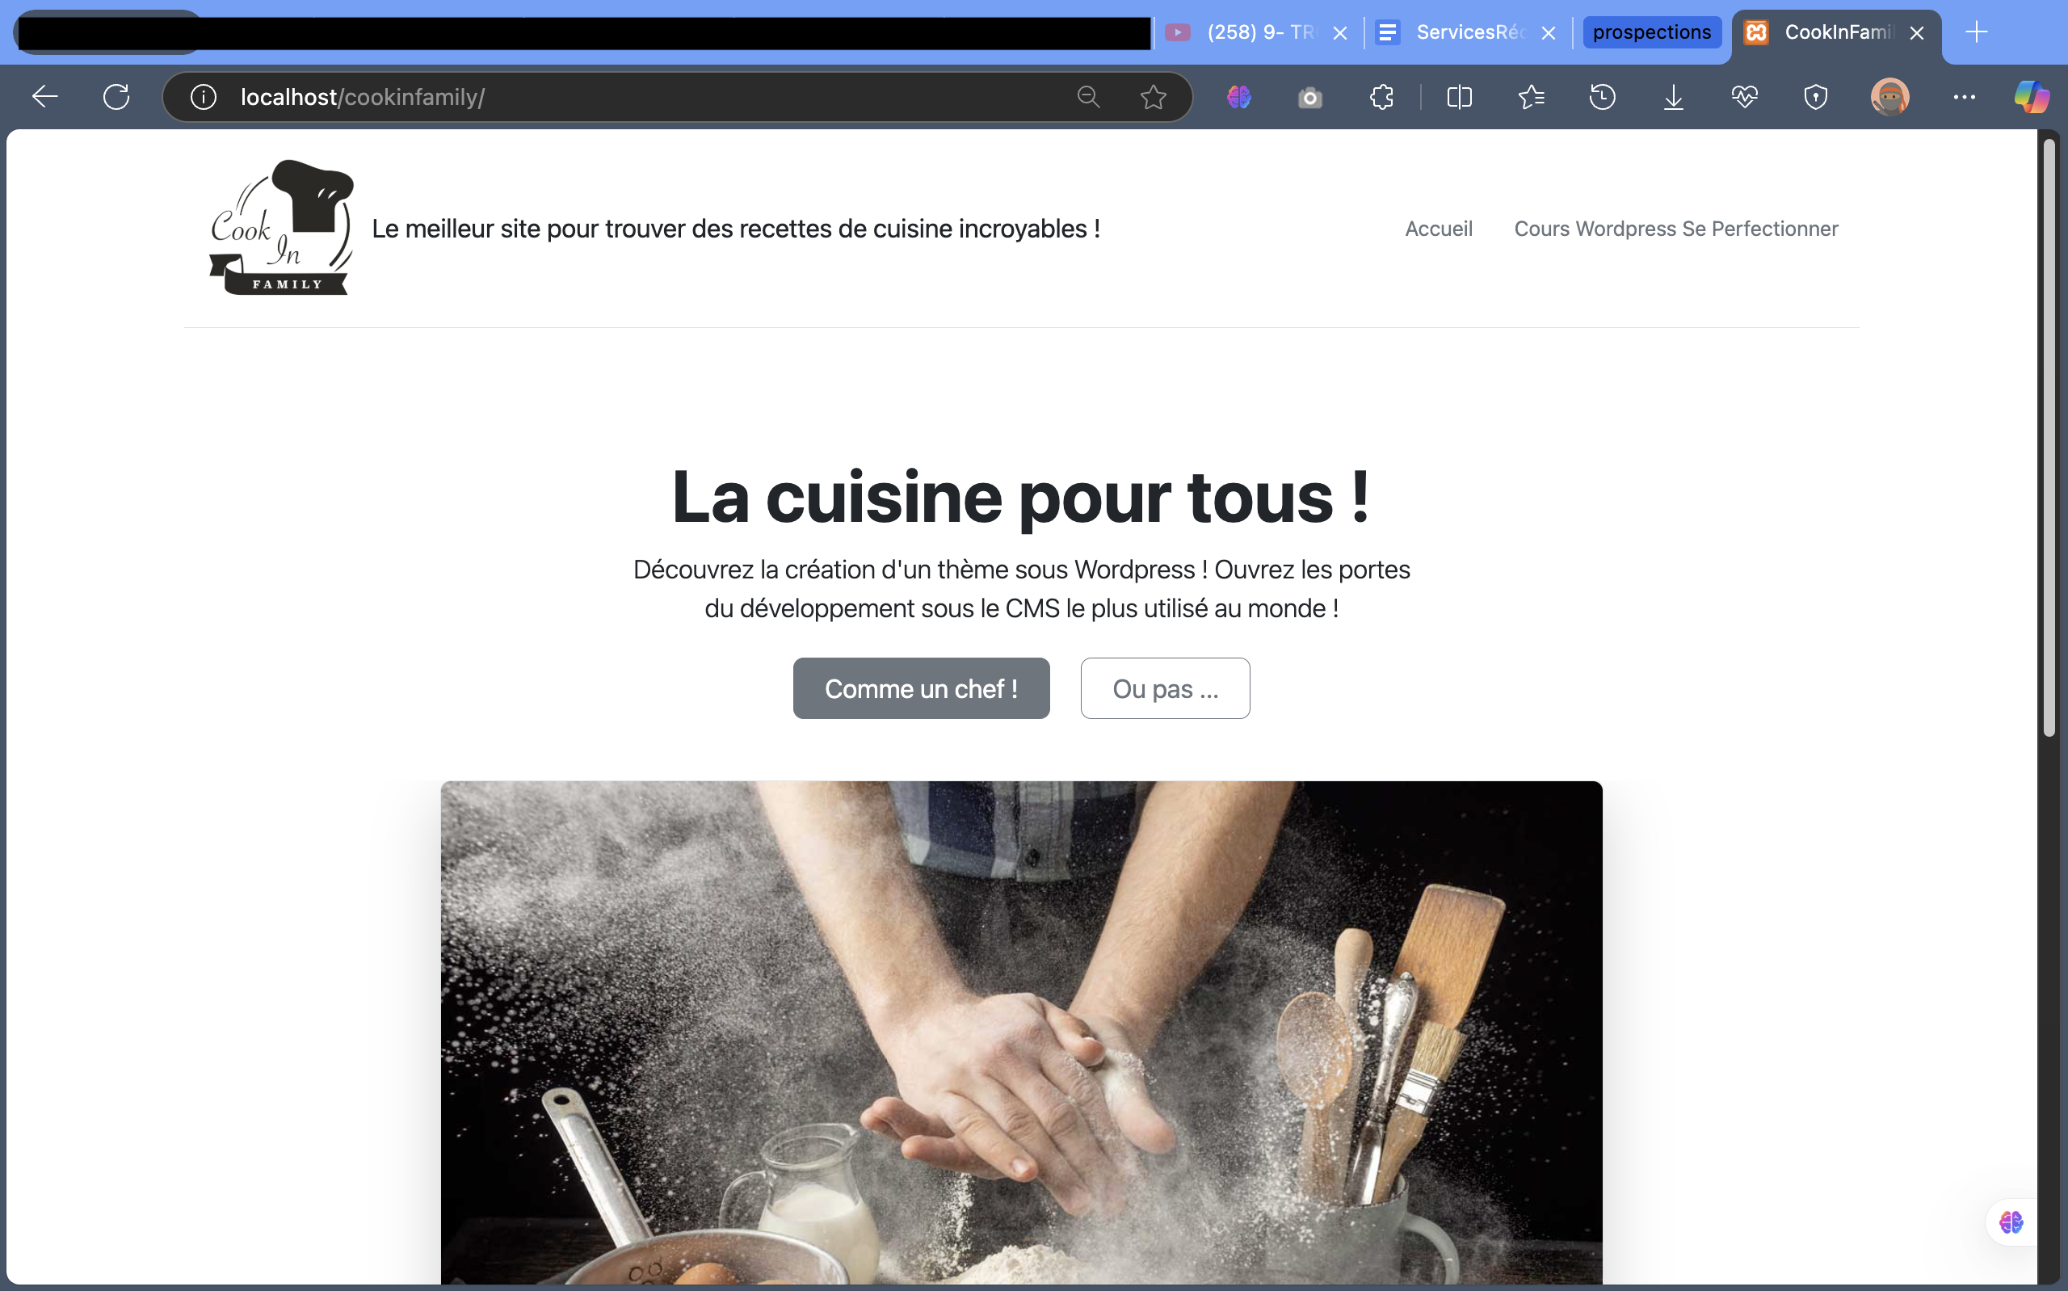Click the site tagline about recettes de cuisine
This screenshot has height=1291, width=2068.
736,229
